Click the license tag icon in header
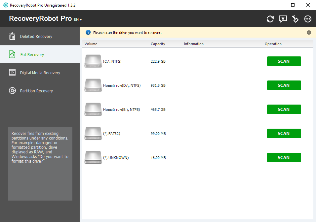Viewport: 316px width, 222px height. coord(295,19)
